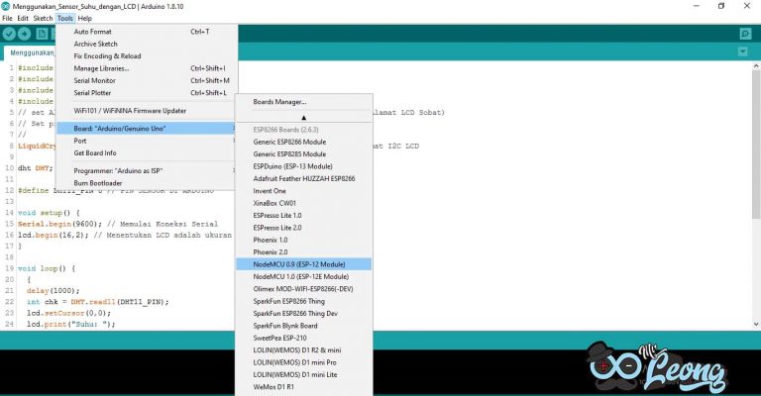Image resolution: width=761 pixels, height=396 pixels.
Task: Click the board list scroll-up arrow
Action: 304,117
